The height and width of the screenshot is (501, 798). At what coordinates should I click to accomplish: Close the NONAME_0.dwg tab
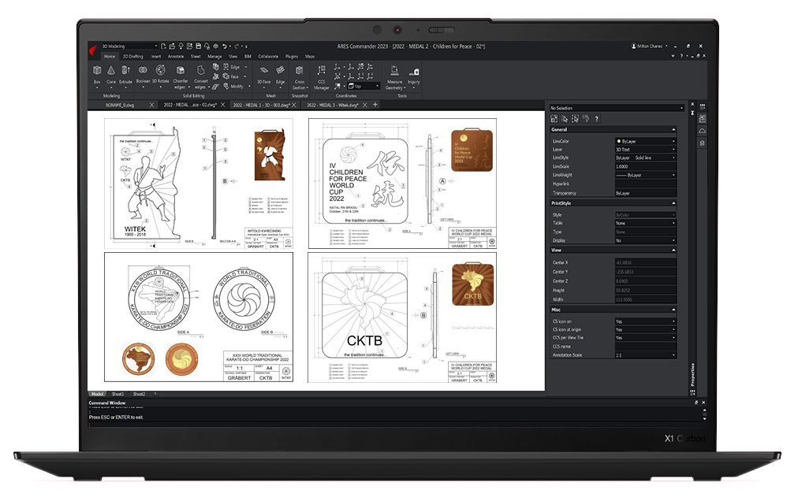(x=151, y=105)
